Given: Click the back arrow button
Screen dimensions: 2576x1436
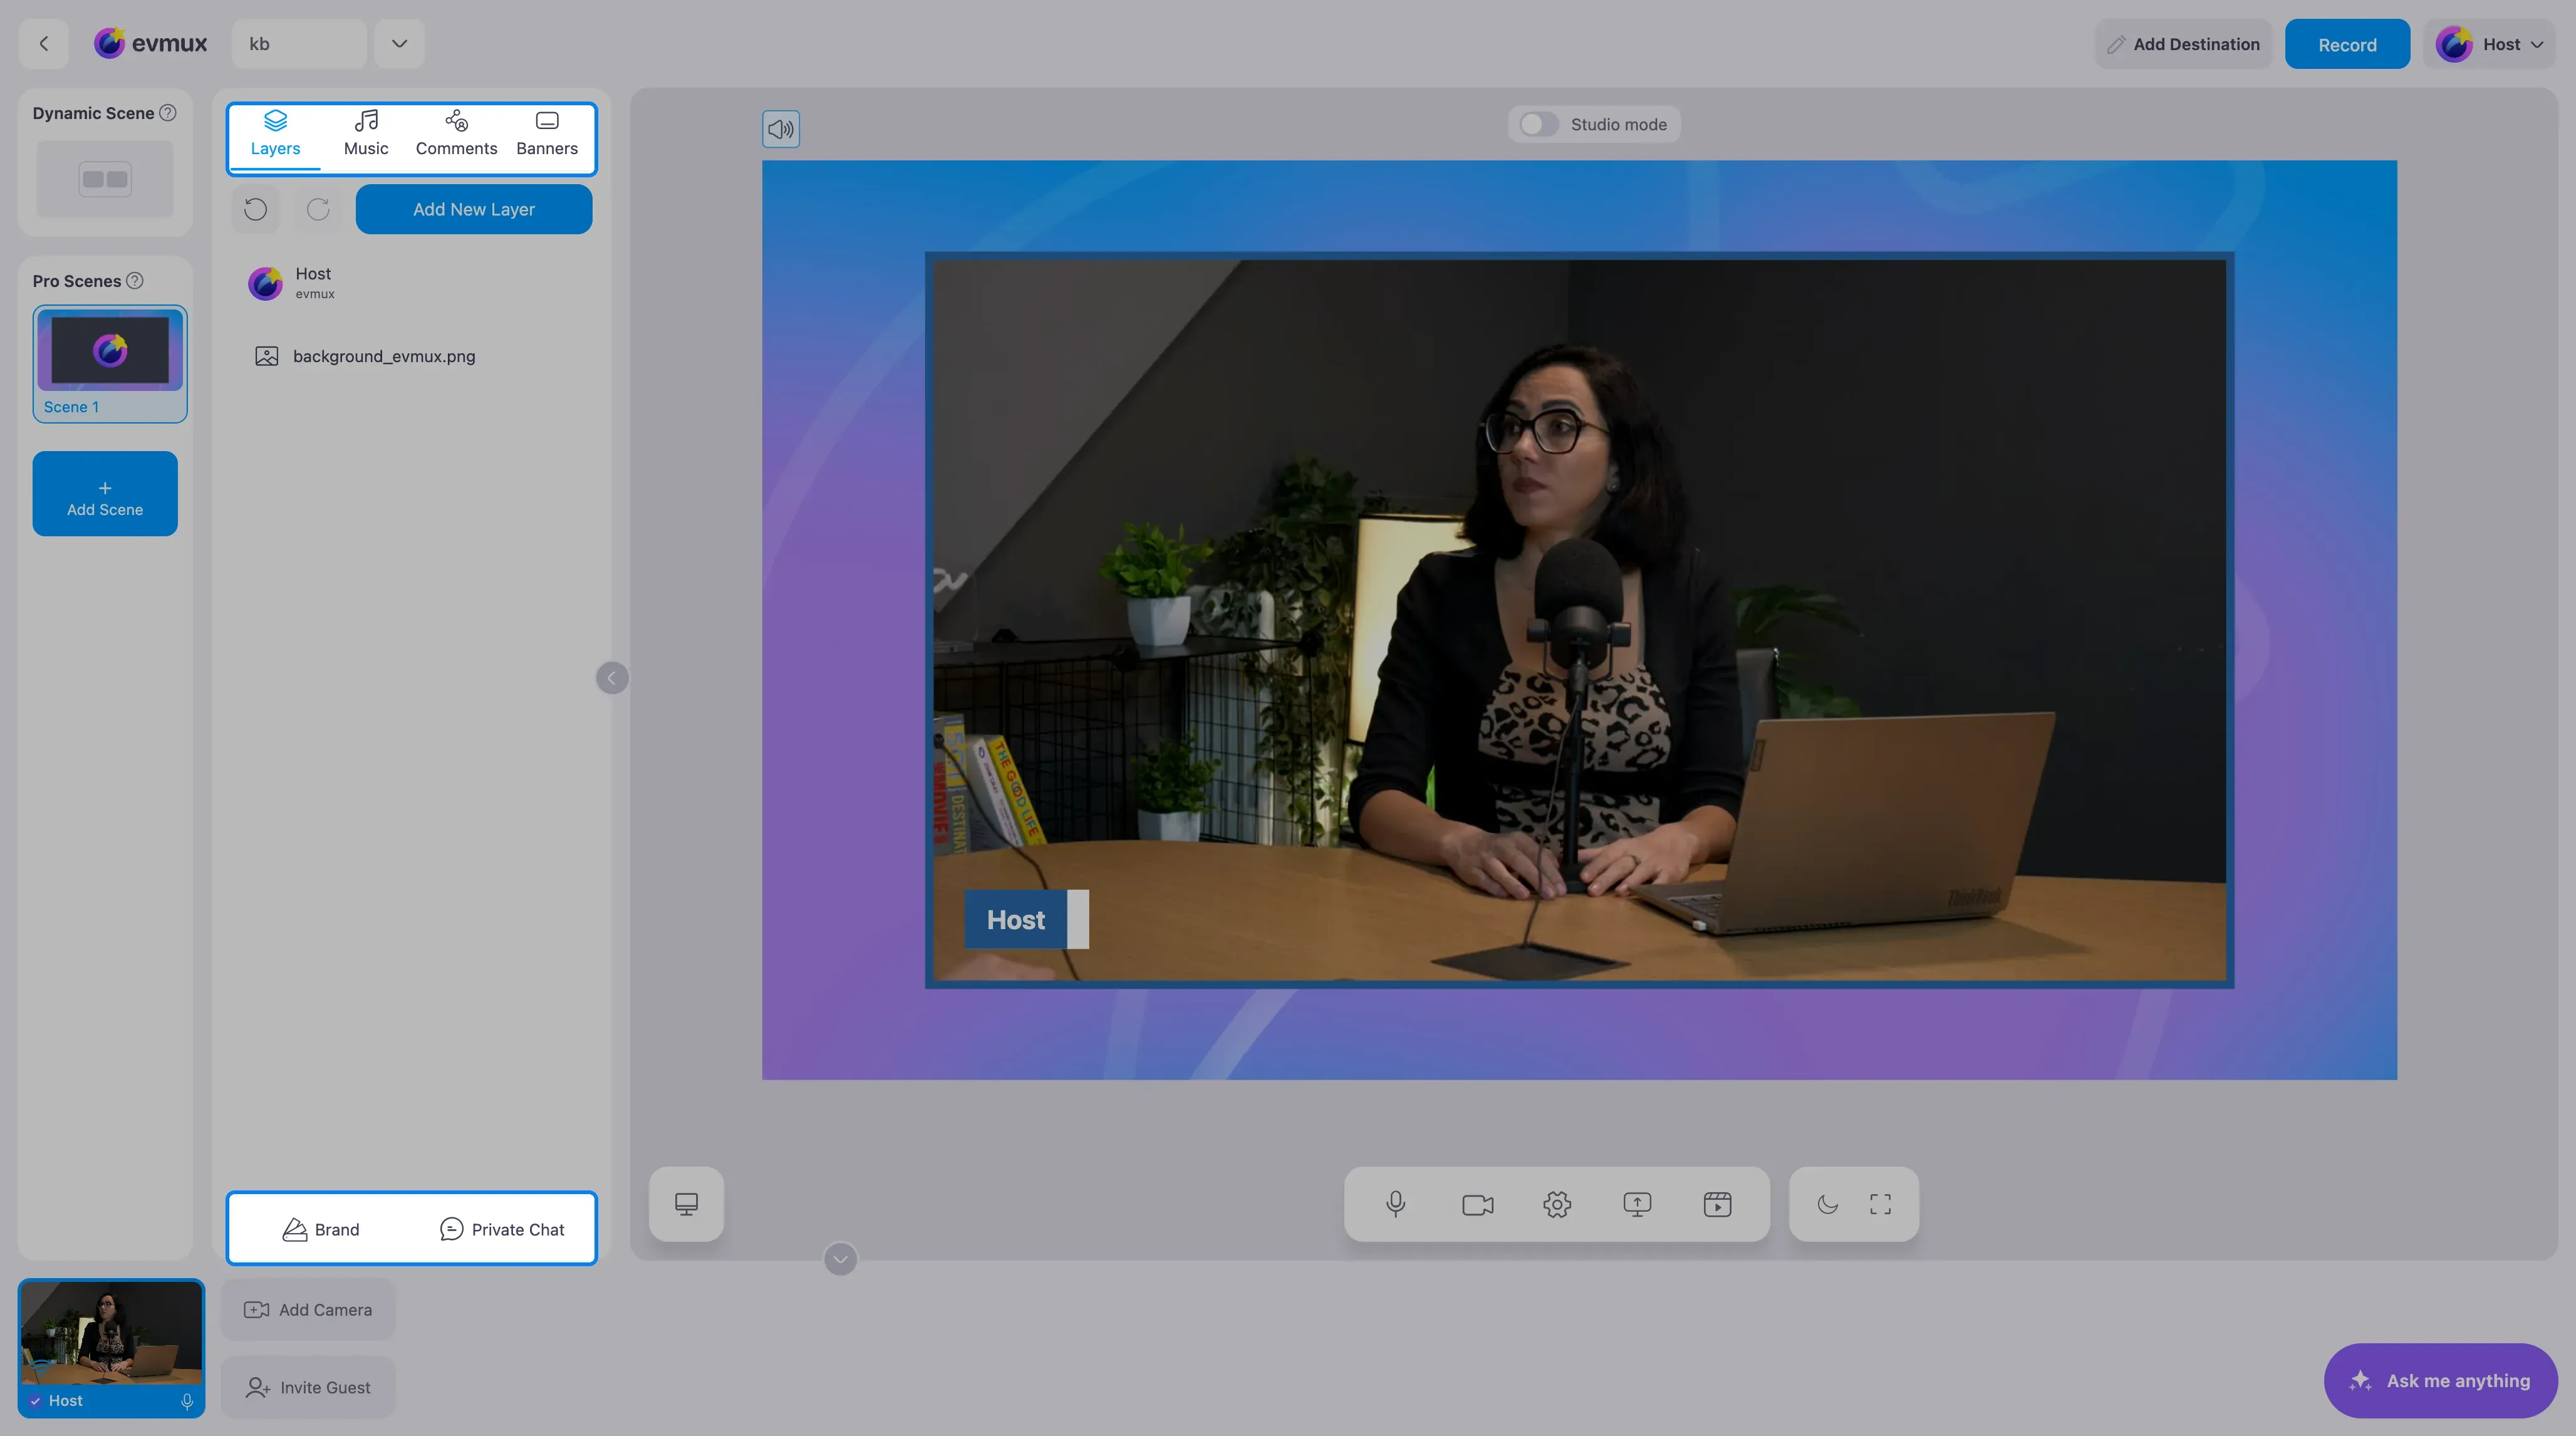Looking at the screenshot, I should click(x=43, y=44).
